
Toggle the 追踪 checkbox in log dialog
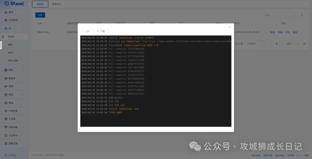coord(83,31)
